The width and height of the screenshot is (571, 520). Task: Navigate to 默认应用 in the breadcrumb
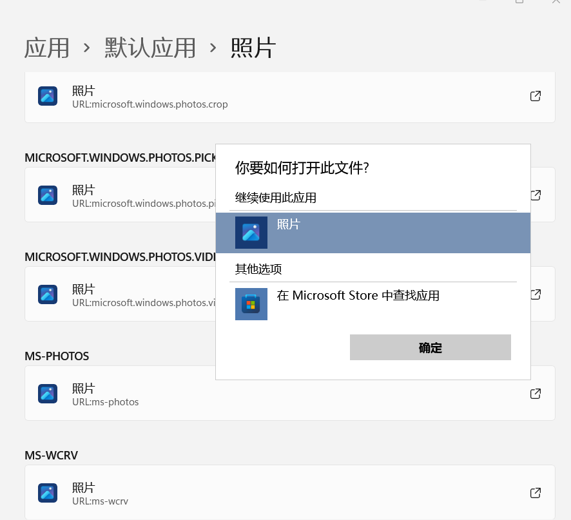click(150, 48)
